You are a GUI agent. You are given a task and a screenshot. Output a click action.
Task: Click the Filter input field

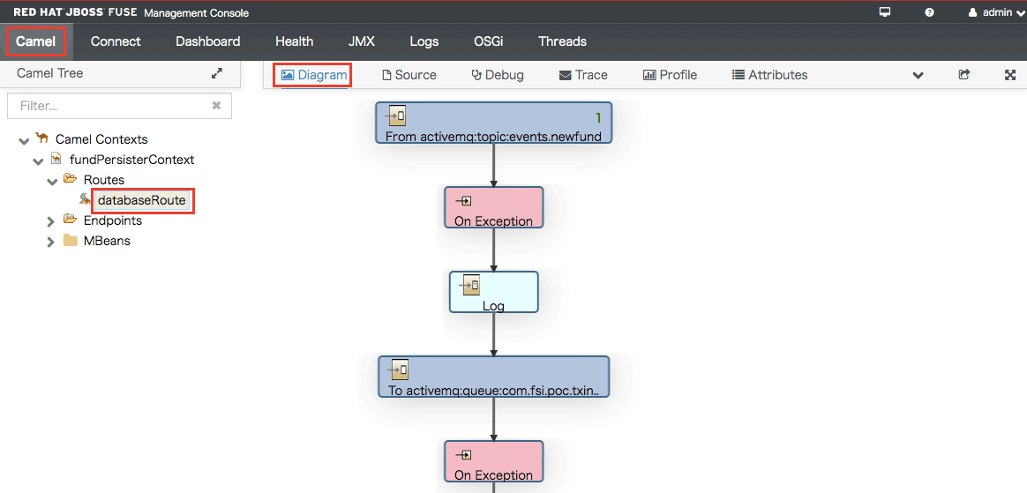coord(119,106)
